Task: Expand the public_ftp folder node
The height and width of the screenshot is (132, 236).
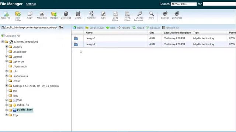Action: pyautogui.click(x=7, y=105)
